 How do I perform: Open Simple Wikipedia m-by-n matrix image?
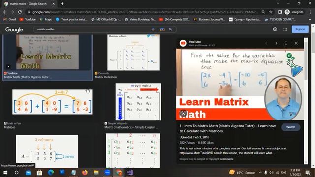(138, 102)
